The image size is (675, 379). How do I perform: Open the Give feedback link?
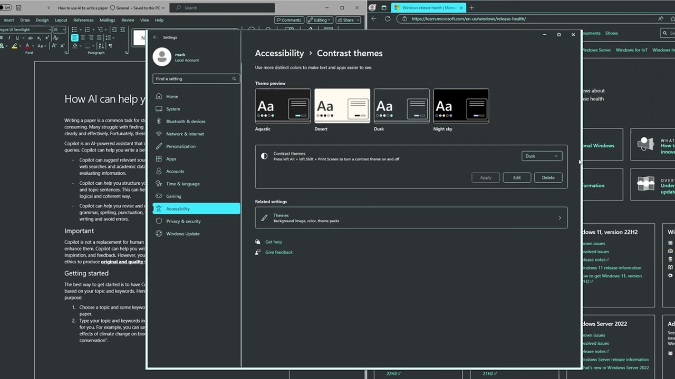279,252
